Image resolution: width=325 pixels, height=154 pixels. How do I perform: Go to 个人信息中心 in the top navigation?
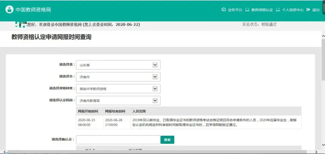pos(293,10)
